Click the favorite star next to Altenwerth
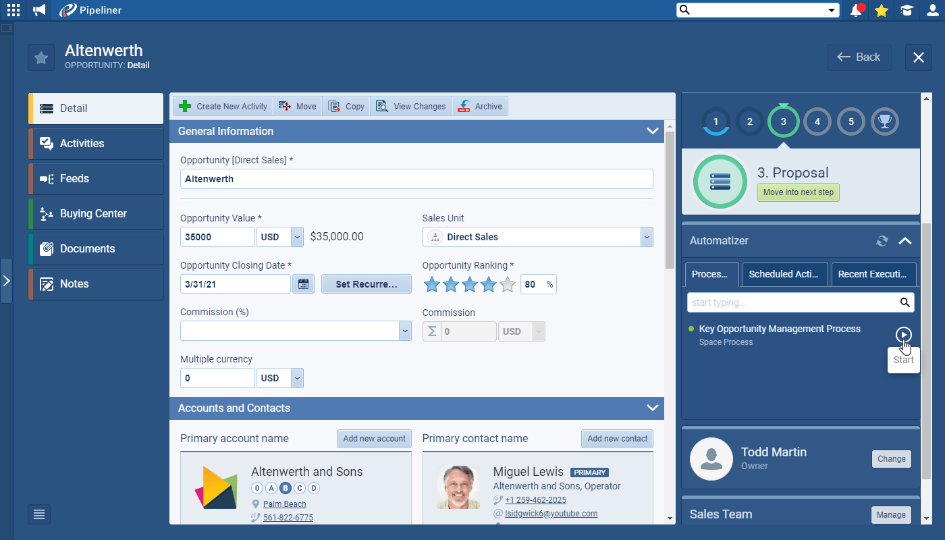Viewport: 945px width, 540px height. click(41, 57)
